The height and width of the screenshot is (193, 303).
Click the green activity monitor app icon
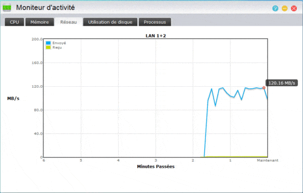coord(7,8)
